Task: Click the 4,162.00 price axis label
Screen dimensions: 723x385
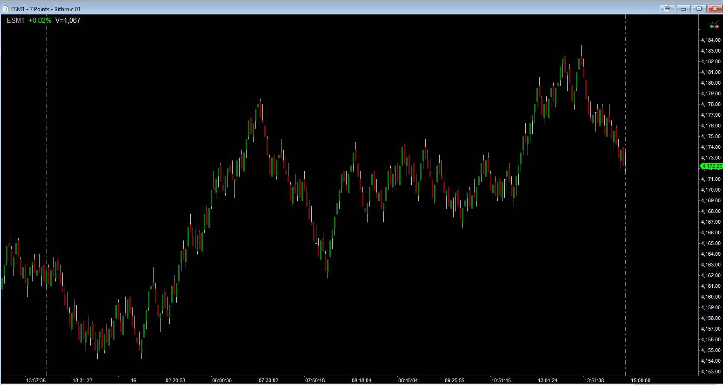Action: (x=711, y=275)
